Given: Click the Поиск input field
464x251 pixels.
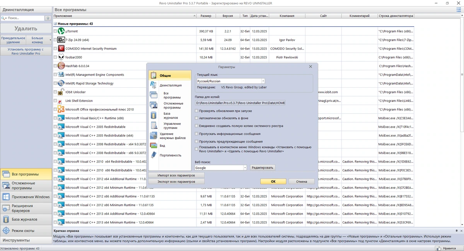Looking at the screenshot, I should pos(26,18).
